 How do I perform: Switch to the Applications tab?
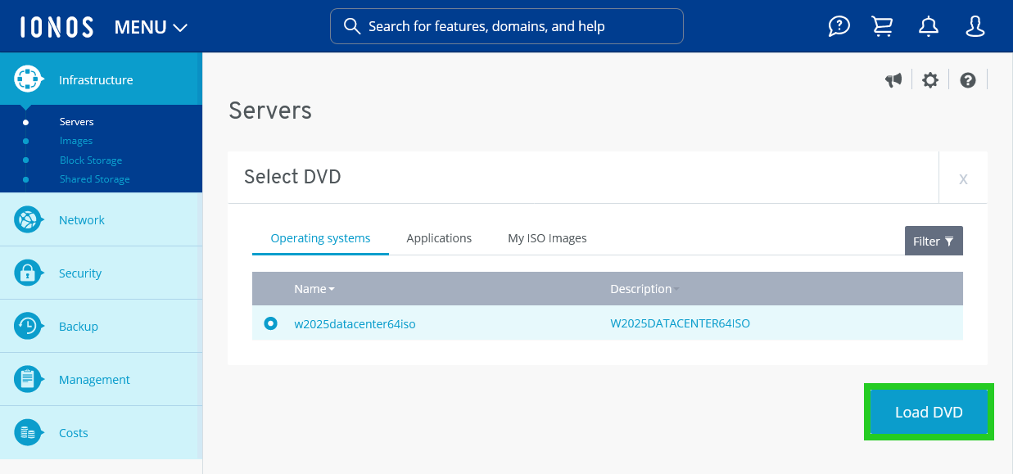[x=439, y=237]
